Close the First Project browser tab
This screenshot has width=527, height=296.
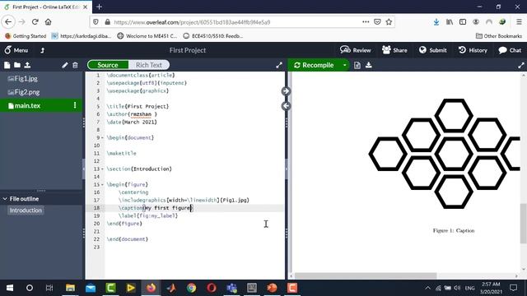point(86,7)
